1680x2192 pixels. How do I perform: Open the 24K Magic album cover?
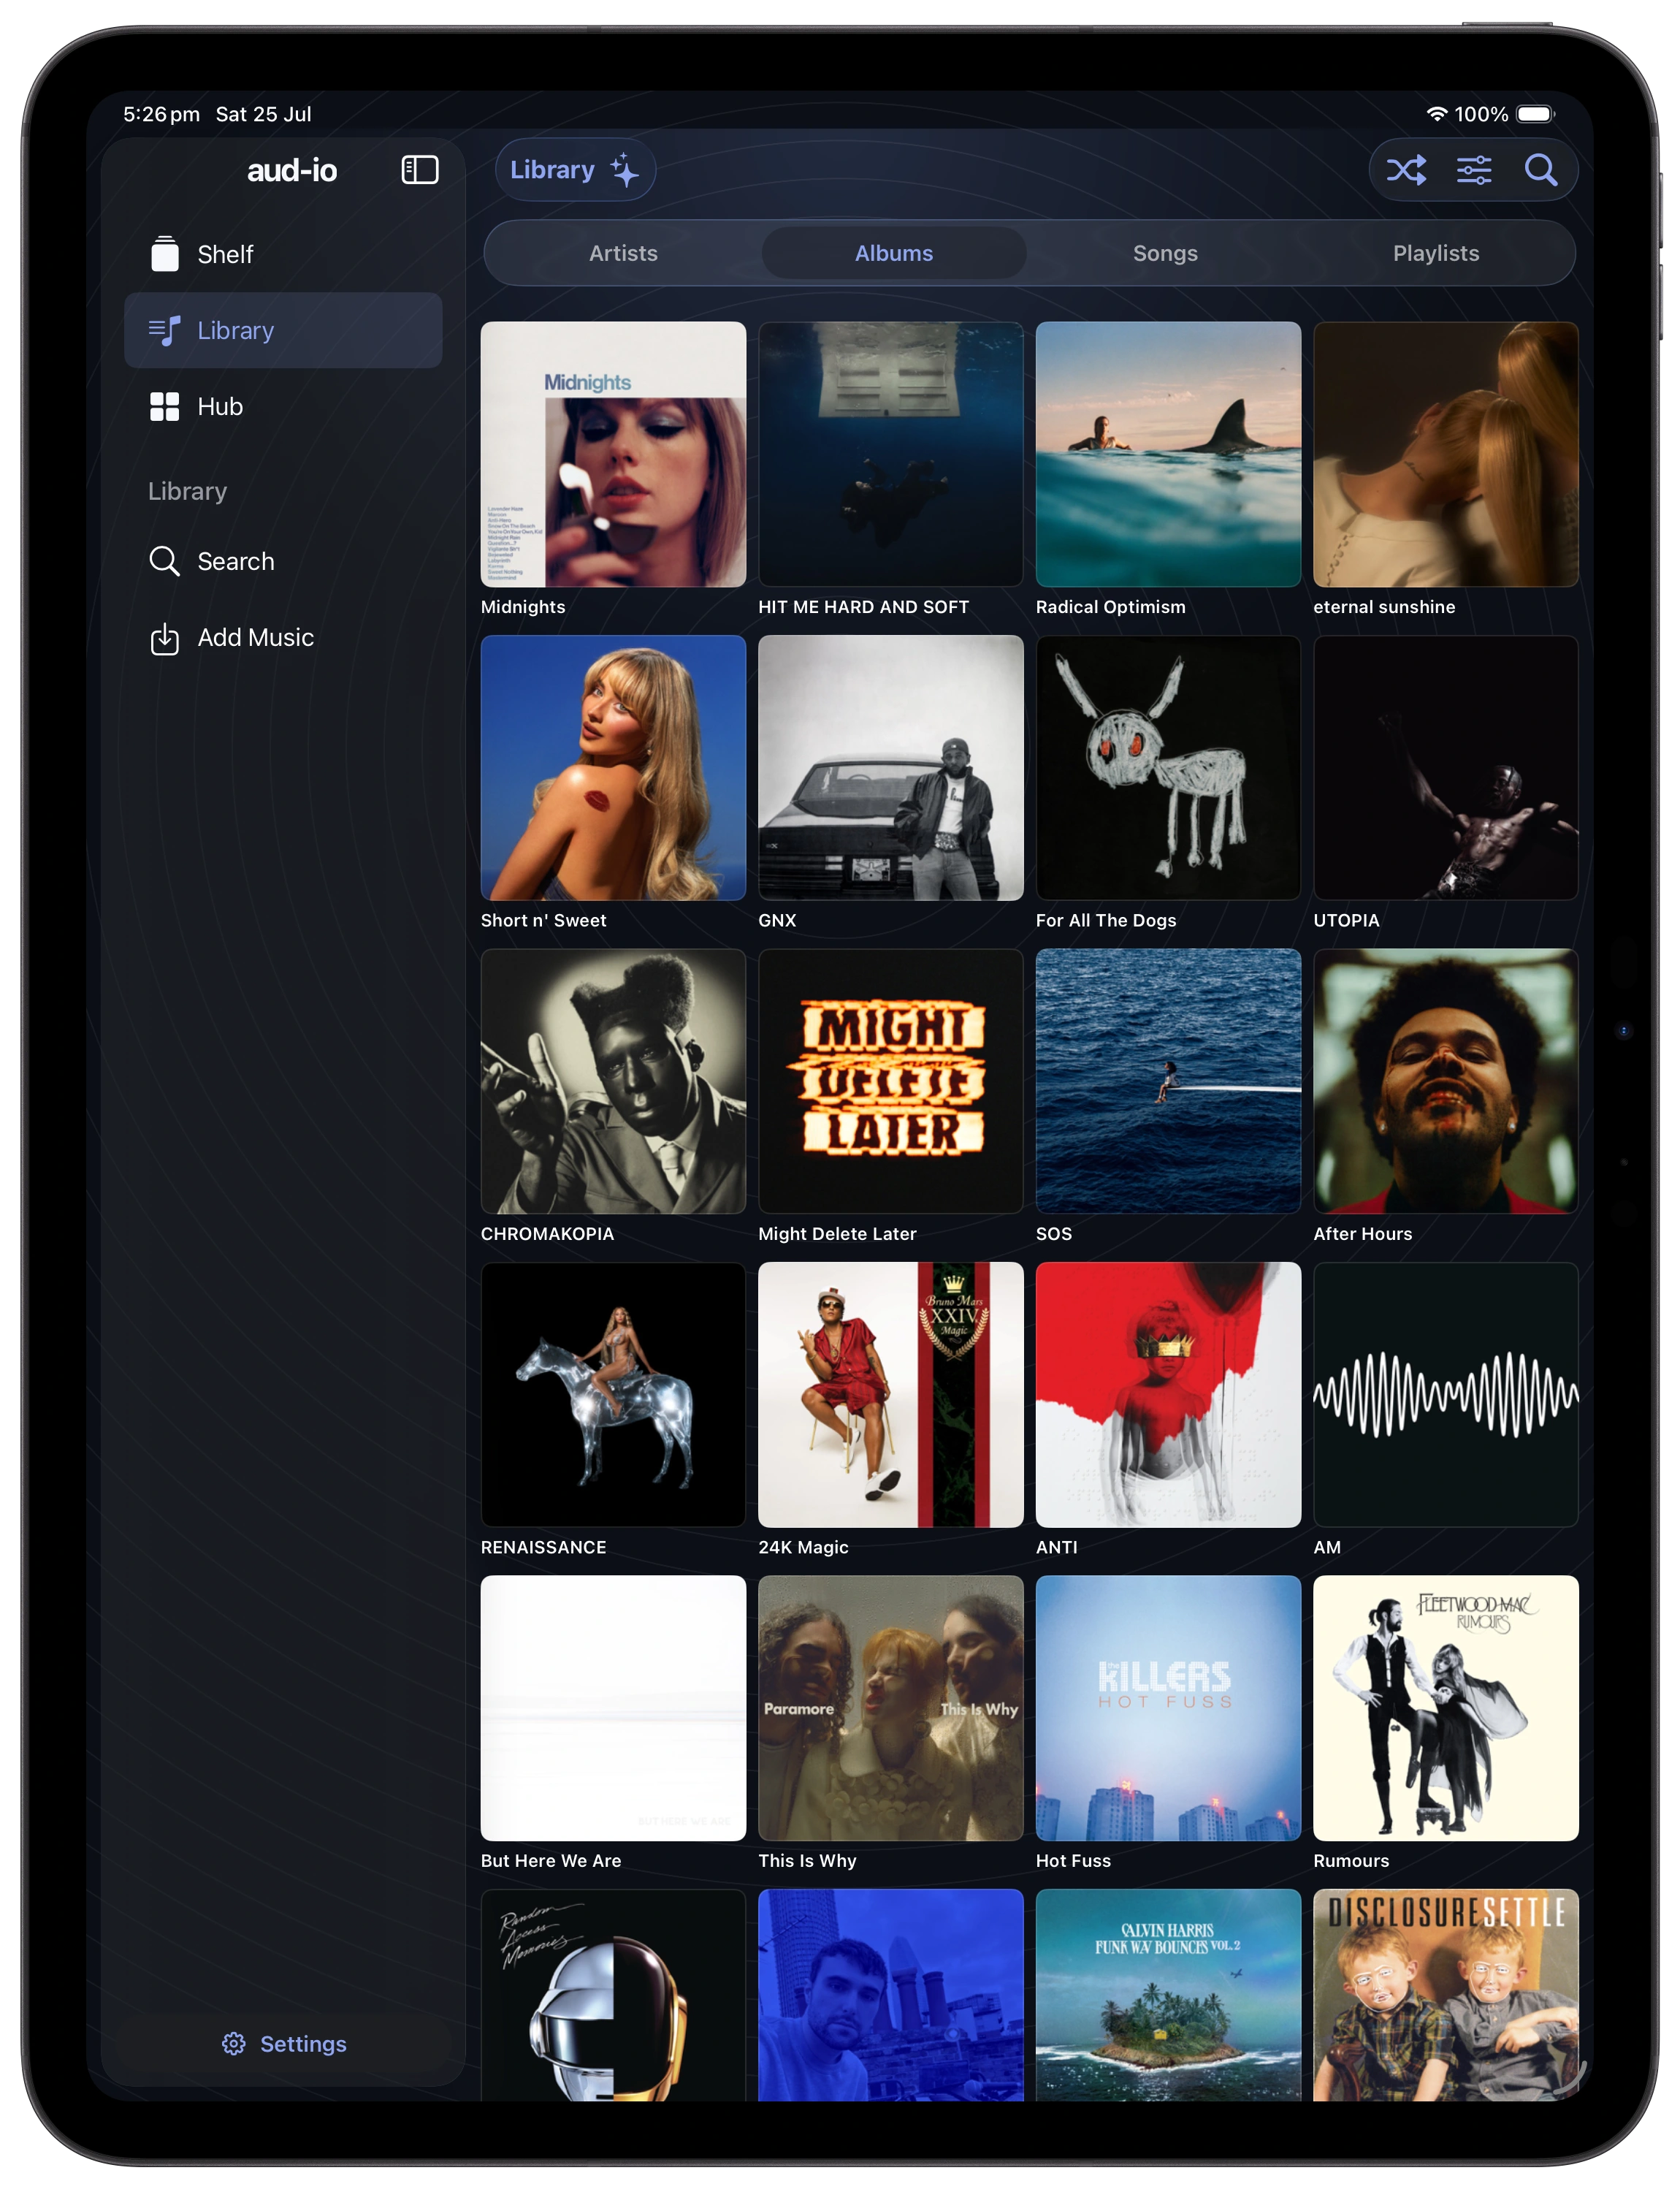pyautogui.click(x=891, y=1395)
